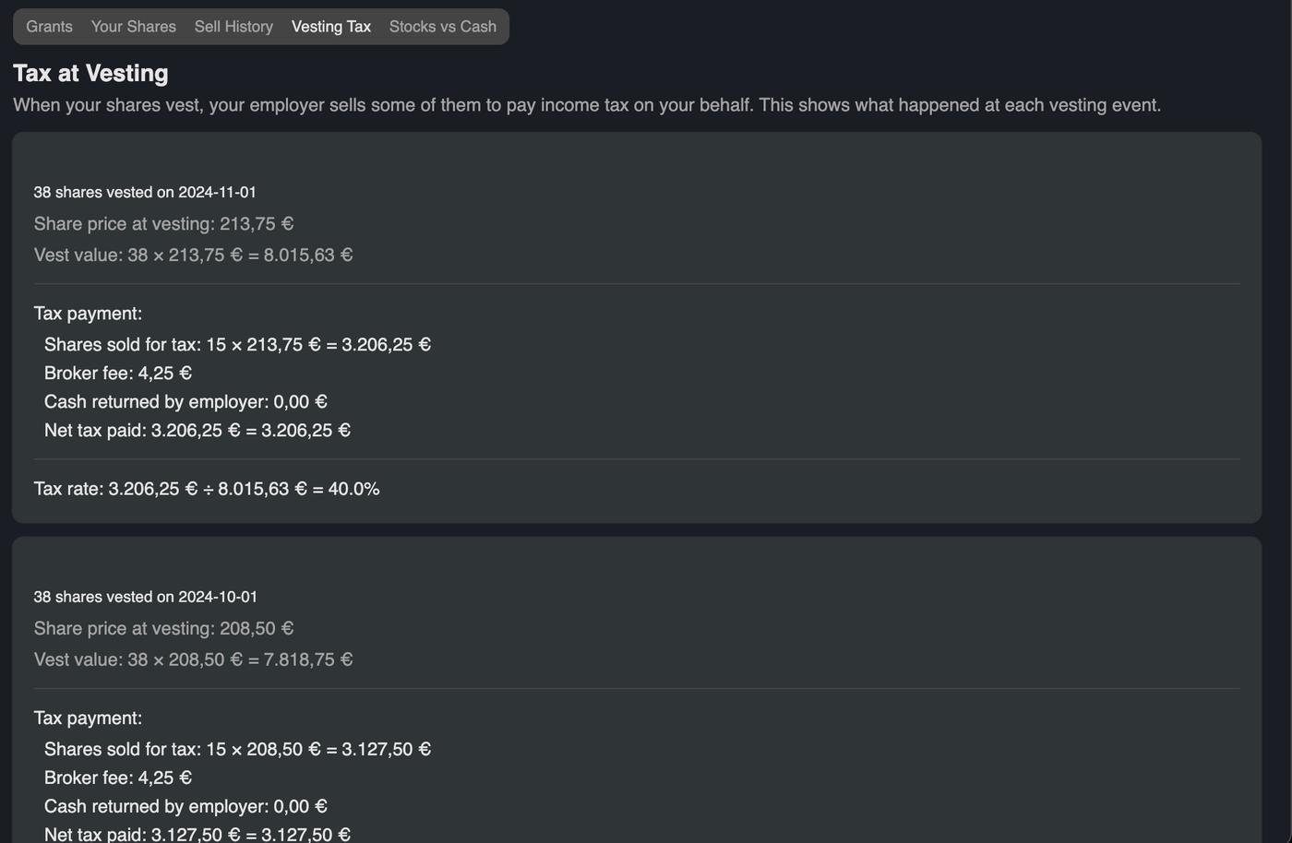Click the 2024-10-01 vesting event title
Image resolution: width=1292 pixels, height=843 pixels.
[145, 598]
